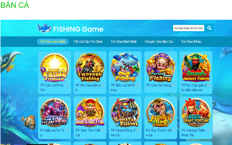The height and width of the screenshot is (145, 232).
Task: Click the FISHING Game shark logo
Action: tap(44, 28)
